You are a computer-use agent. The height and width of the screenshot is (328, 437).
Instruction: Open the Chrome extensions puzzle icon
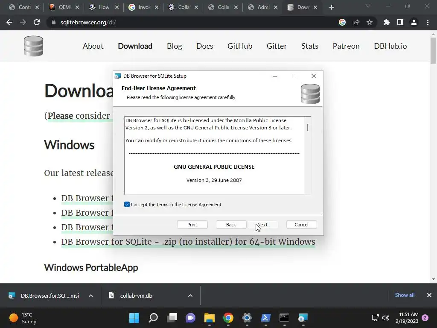click(386, 22)
